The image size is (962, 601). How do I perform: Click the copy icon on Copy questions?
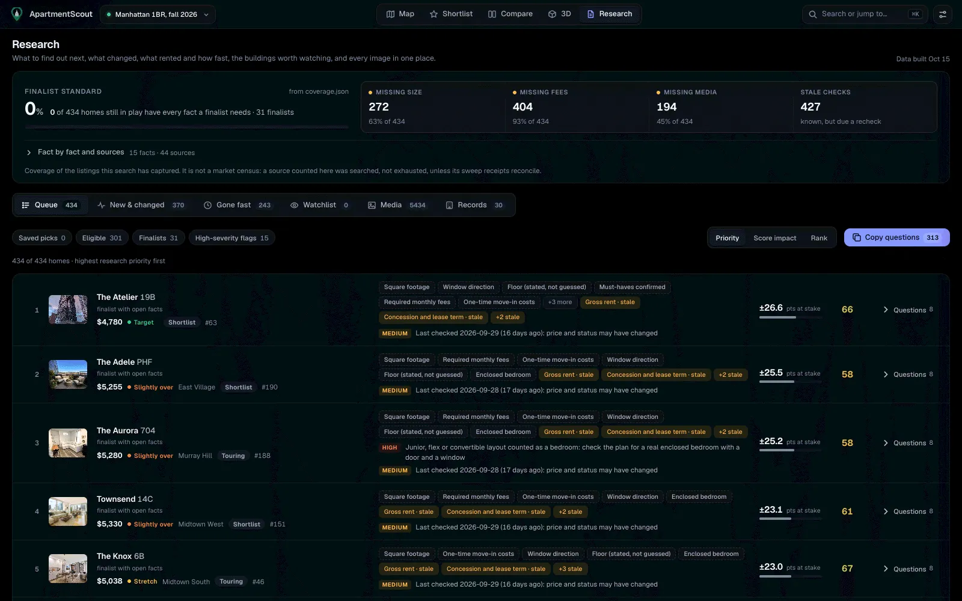click(856, 237)
